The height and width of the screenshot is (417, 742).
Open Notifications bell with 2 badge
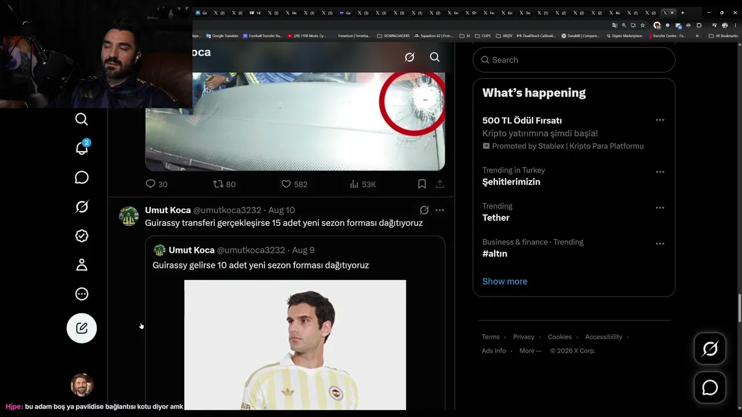tap(82, 148)
